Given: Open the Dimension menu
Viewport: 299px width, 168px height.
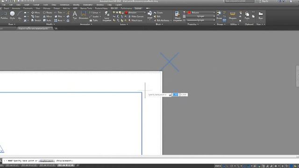Looking at the screenshot, I should click(64, 5).
